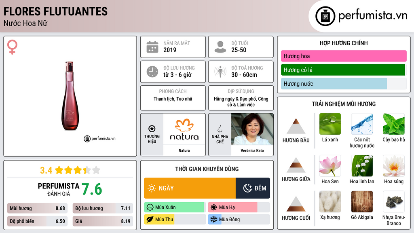
Task: Click the nose icon above Nhà pha chế
Action: point(220,129)
